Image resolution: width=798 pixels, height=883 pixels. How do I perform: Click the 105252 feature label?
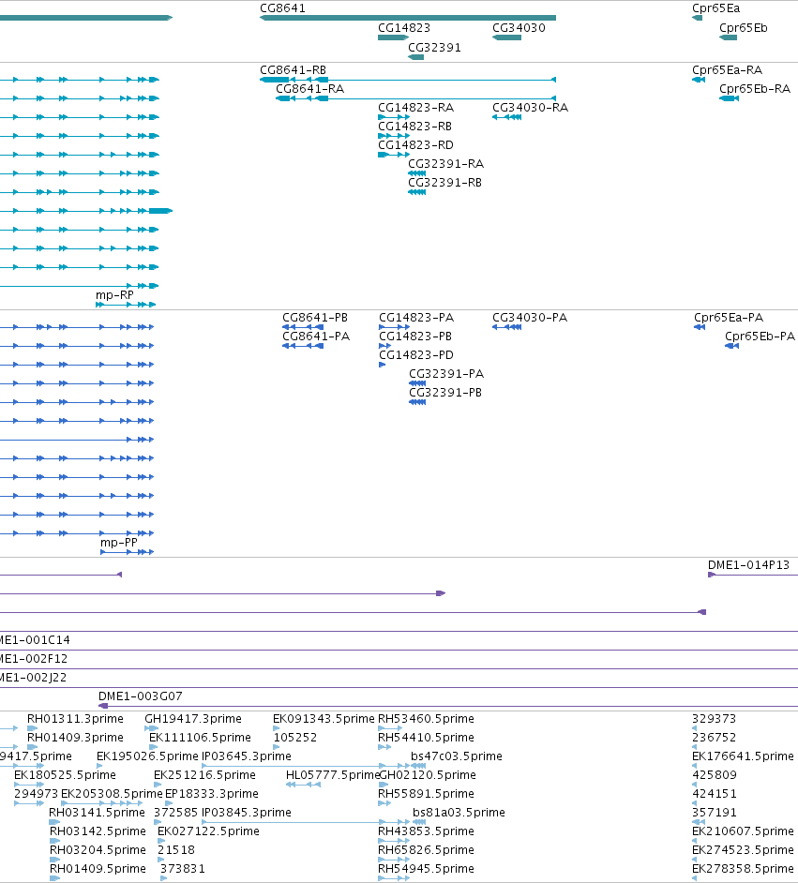pyautogui.click(x=295, y=737)
